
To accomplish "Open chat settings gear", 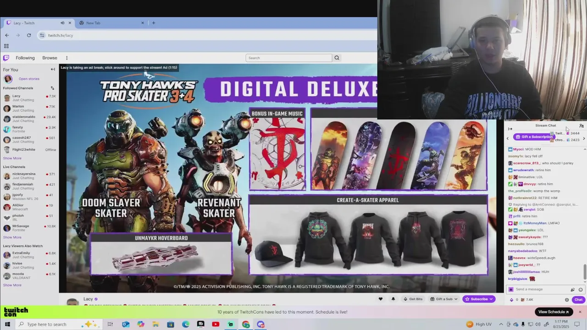I will coord(567,300).
